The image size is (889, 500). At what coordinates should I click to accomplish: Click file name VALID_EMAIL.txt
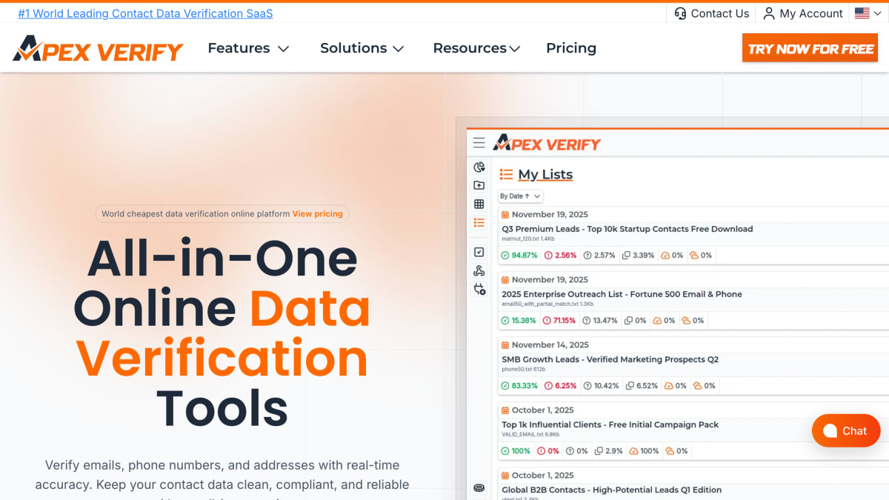click(x=522, y=435)
